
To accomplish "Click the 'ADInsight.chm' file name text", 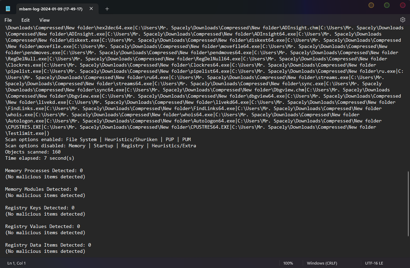I will [x=300, y=28].
